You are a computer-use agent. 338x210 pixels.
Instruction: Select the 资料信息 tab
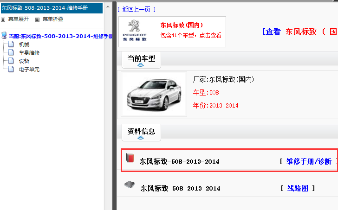pos(141,133)
